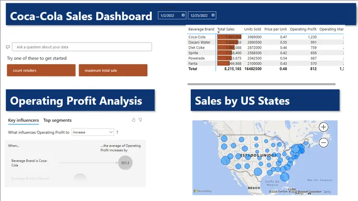Focus the Ask a question input box
This screenshot has height=201, width=358.
pos(82,47)
